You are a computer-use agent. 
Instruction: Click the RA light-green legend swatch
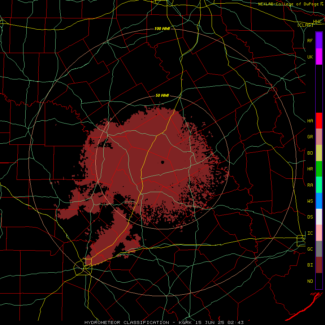tap(319, 185)
